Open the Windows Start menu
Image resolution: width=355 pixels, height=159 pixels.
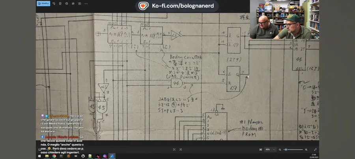(39, 156)
